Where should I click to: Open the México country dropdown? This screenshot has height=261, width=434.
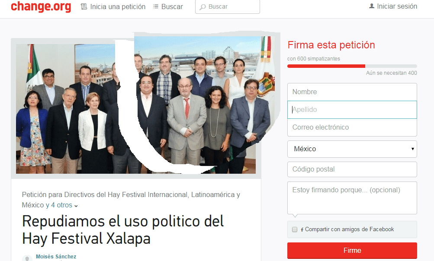pos(352,149)
